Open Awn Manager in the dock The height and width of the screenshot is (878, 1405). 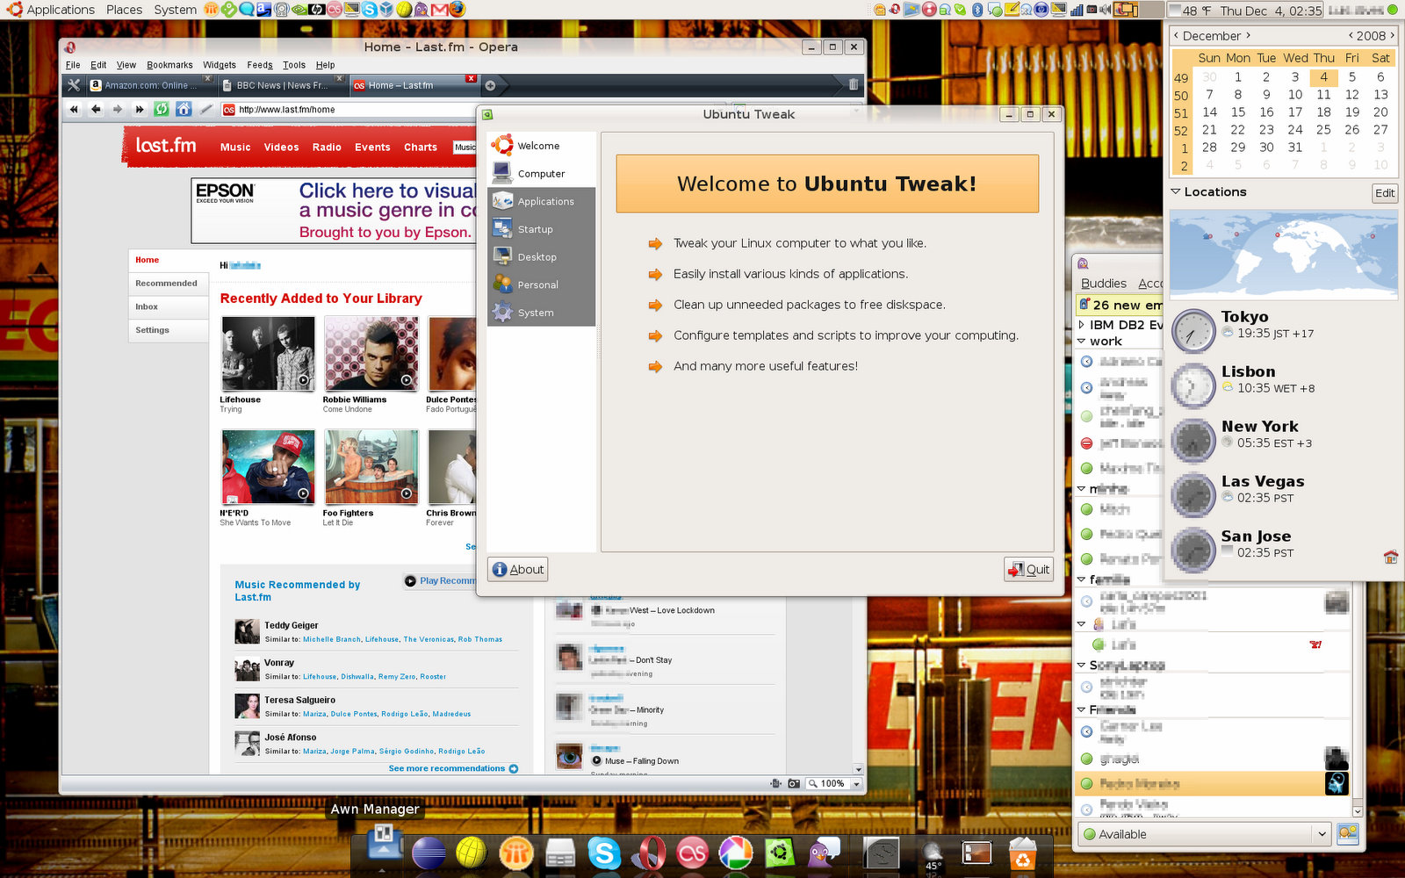(x=384, y=844)
